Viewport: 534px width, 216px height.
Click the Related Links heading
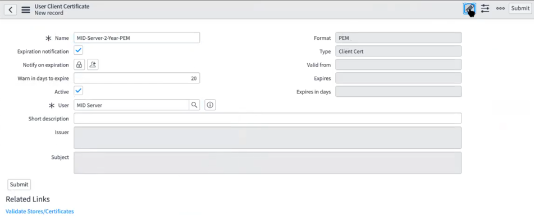(28, 199)
